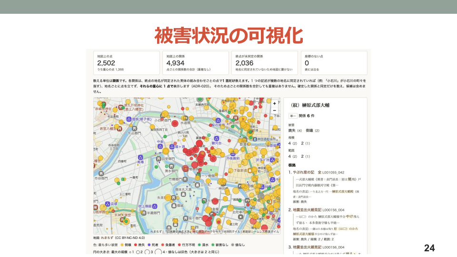Click the 三ノ丸 castle icon
The width and height of the screenshot is (457, 257).
coord(197,185)
